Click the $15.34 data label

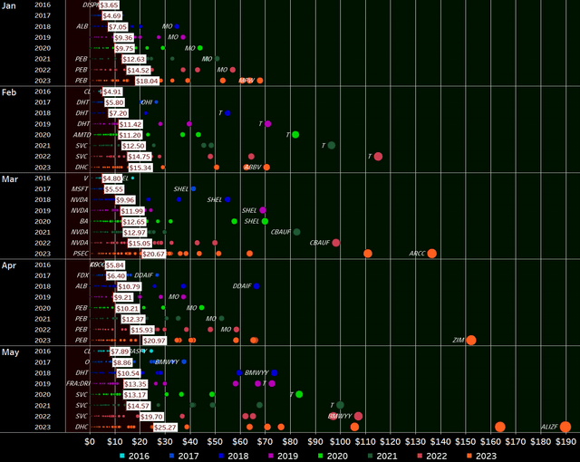[140, 168]
